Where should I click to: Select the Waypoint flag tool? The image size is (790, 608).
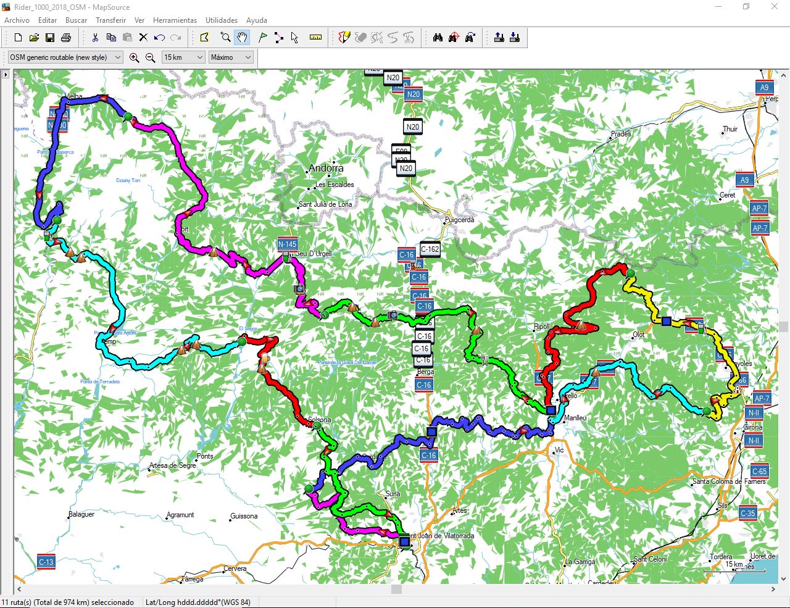coord(263,38)
